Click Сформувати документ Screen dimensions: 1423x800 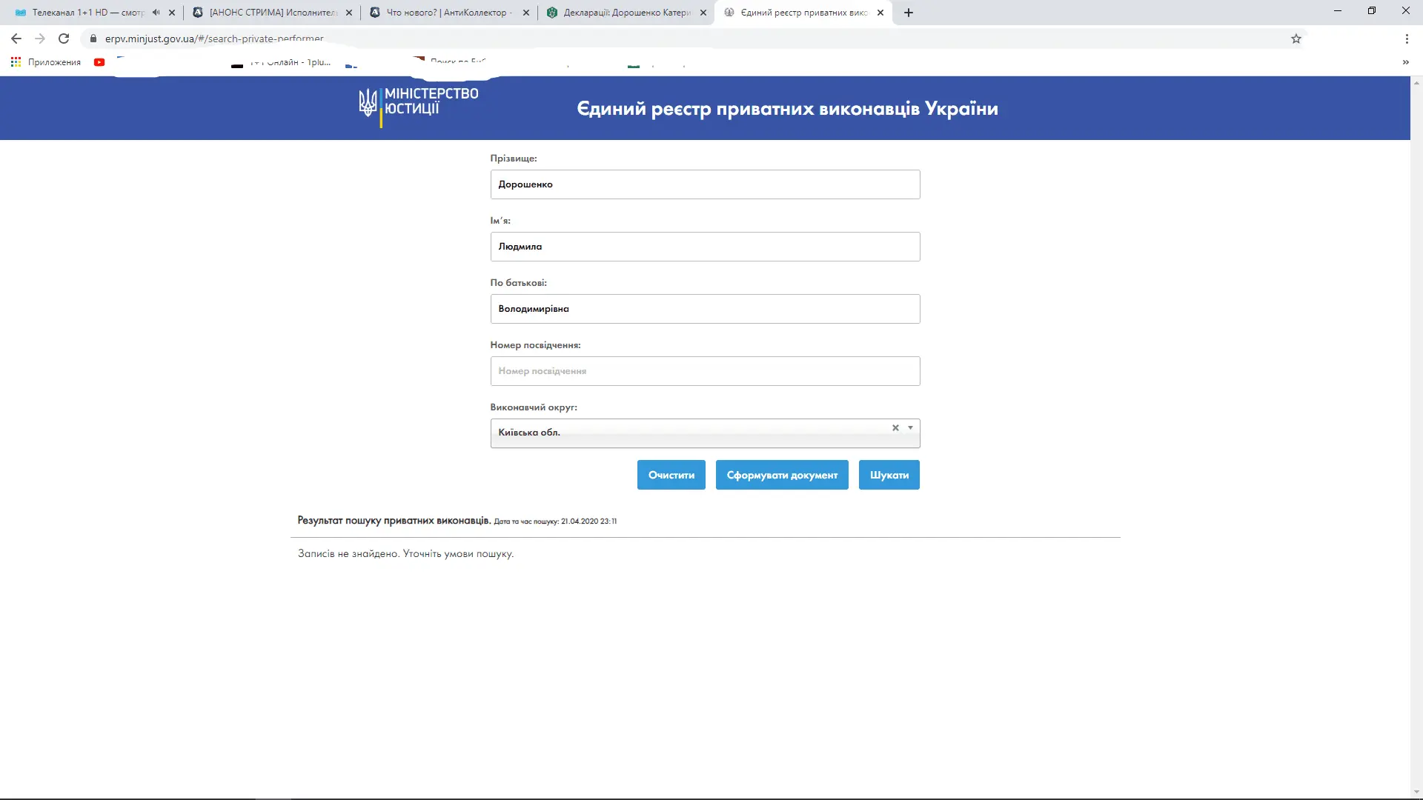pos(782,475)
